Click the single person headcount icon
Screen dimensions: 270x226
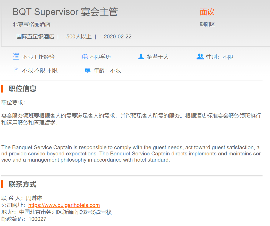[141, 57]
